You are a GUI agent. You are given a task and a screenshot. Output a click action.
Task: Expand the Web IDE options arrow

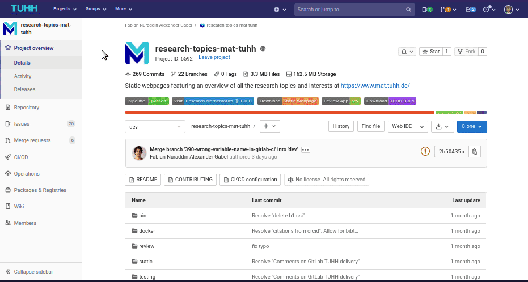click(x=422, y=126)
